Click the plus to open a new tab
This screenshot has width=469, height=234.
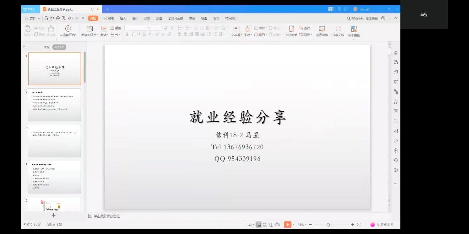click(x=107, y=9)
